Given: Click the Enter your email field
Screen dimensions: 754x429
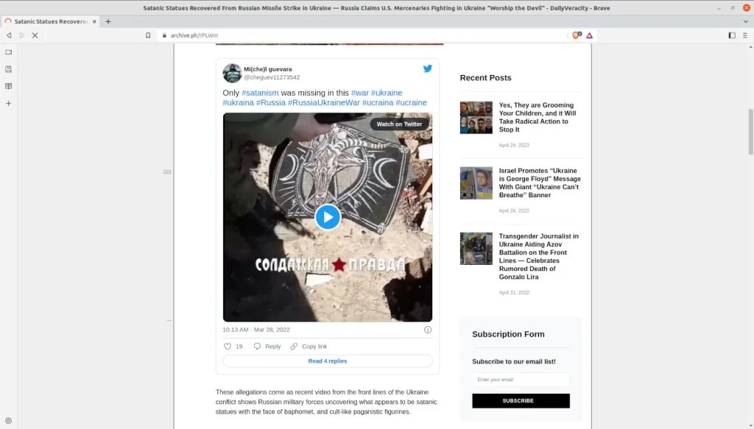Looking at the screenshot, I should pos(521,380).
